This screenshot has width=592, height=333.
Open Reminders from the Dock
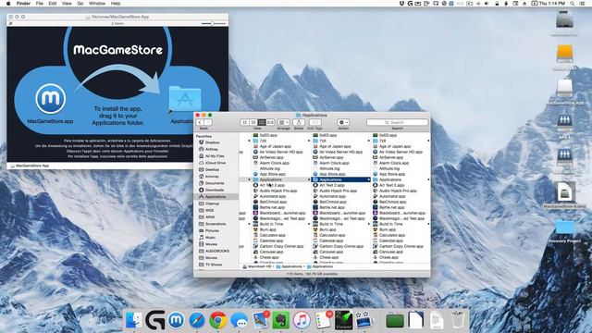tap(323, 320)
